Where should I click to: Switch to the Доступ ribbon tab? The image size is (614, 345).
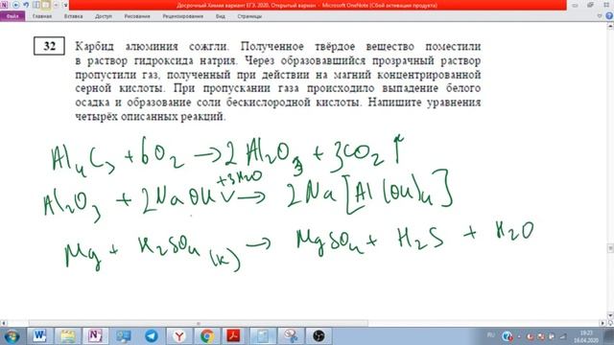point(104,16)
